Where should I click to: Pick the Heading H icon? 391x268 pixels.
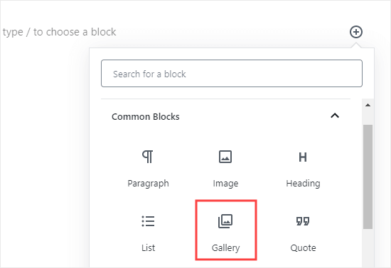pyautogui.click(x=303, y=157)
